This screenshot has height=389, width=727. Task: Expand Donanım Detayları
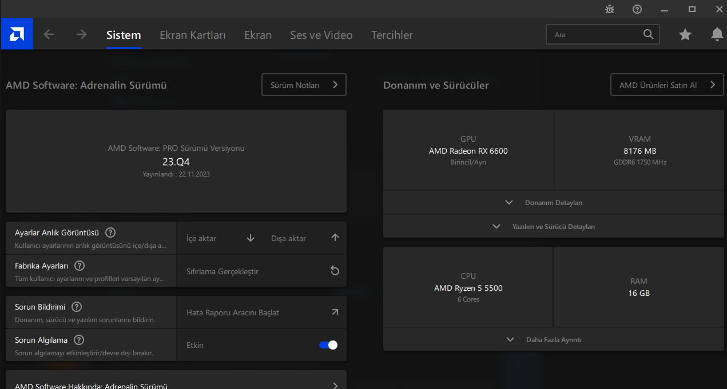click(x=554, y=202)
